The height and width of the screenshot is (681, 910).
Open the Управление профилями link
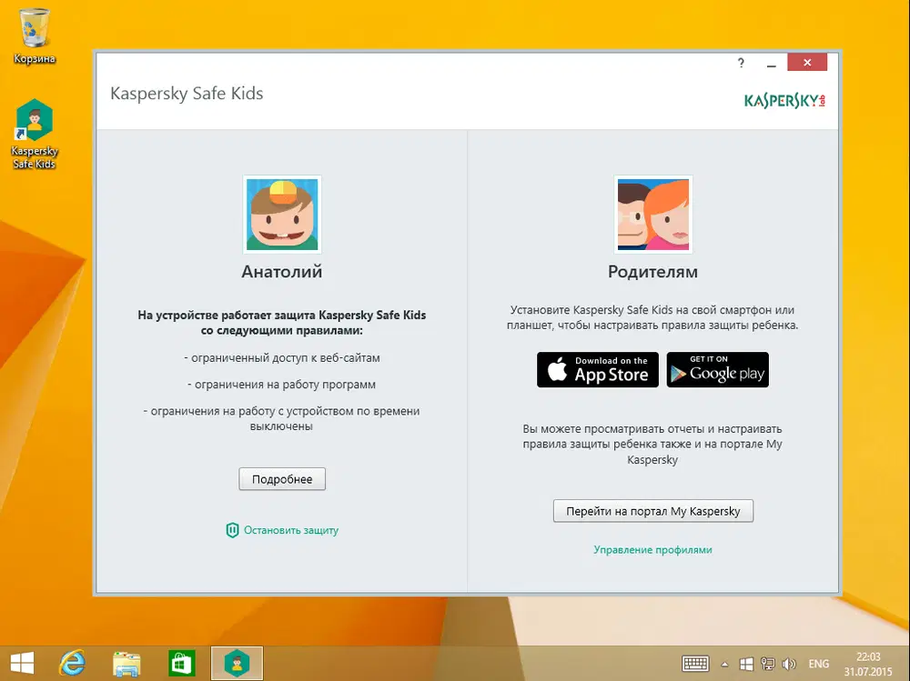(x=652, y=549)
